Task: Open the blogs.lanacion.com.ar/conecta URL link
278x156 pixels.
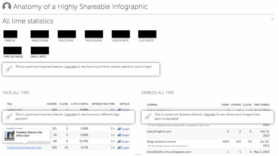Action: (x=170, y=146)
